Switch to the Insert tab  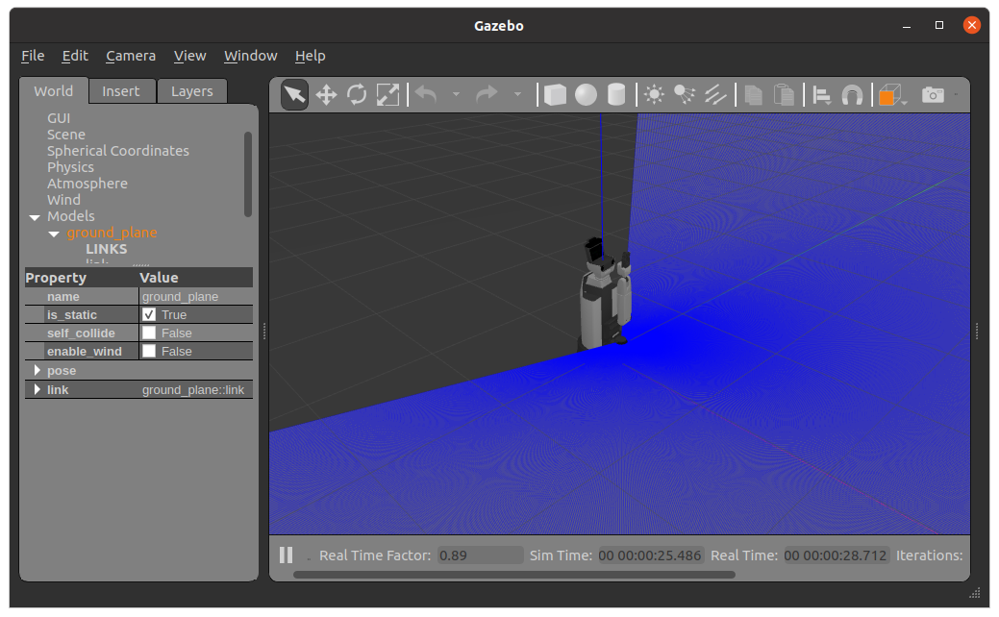point(121,91)
